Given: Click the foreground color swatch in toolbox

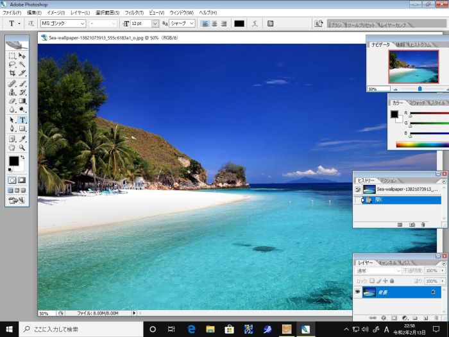Looking at the screenshot, I should (13, 160).
